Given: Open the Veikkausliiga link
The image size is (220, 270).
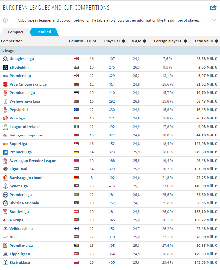Looking at the screenshot, I should tap(21, 229).
